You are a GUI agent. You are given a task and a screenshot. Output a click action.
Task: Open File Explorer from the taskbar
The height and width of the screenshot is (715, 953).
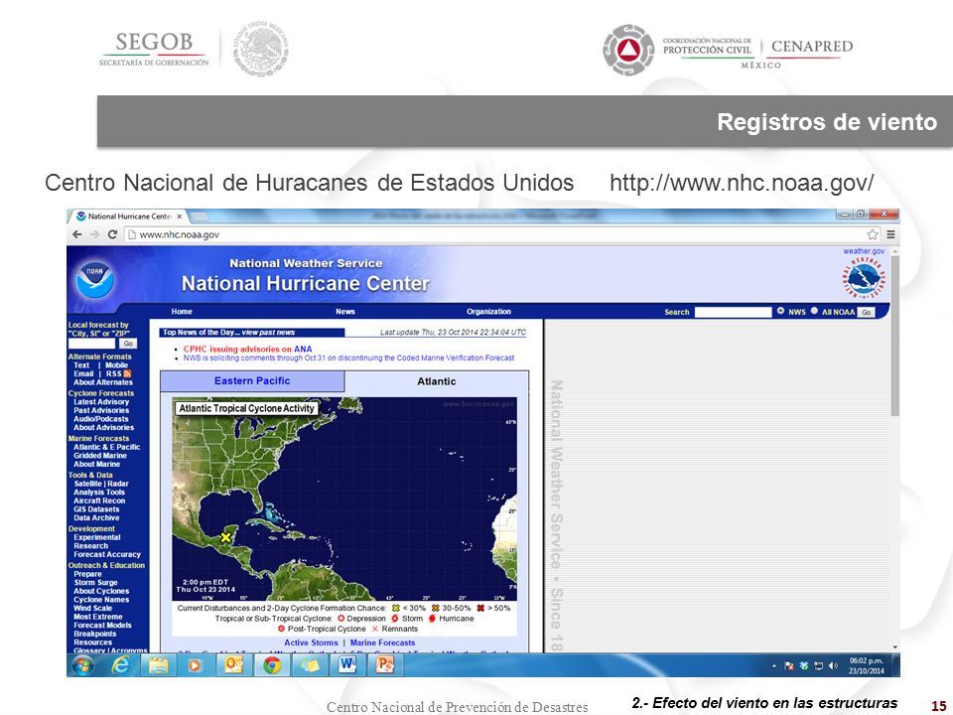[159, 665]
